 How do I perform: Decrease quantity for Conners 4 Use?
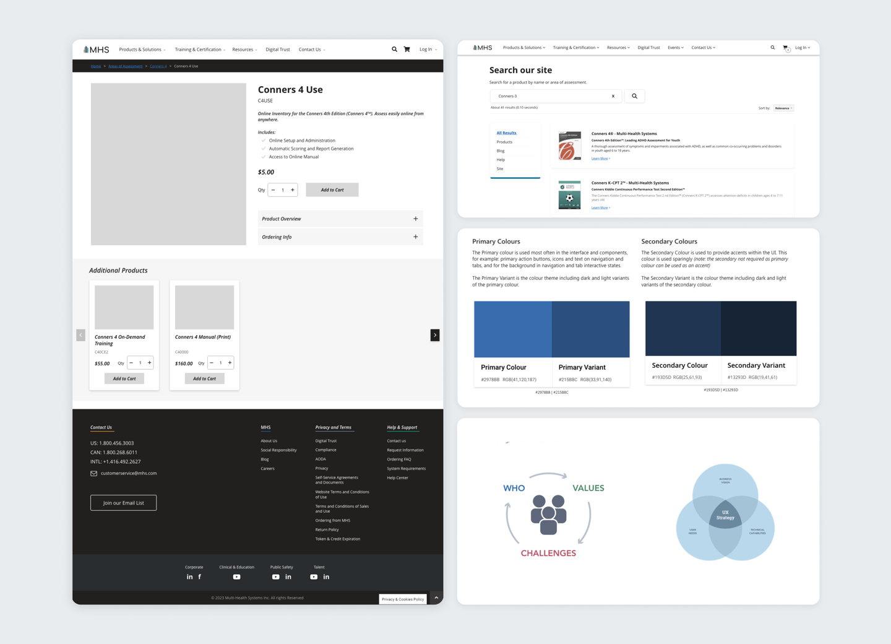273,190
